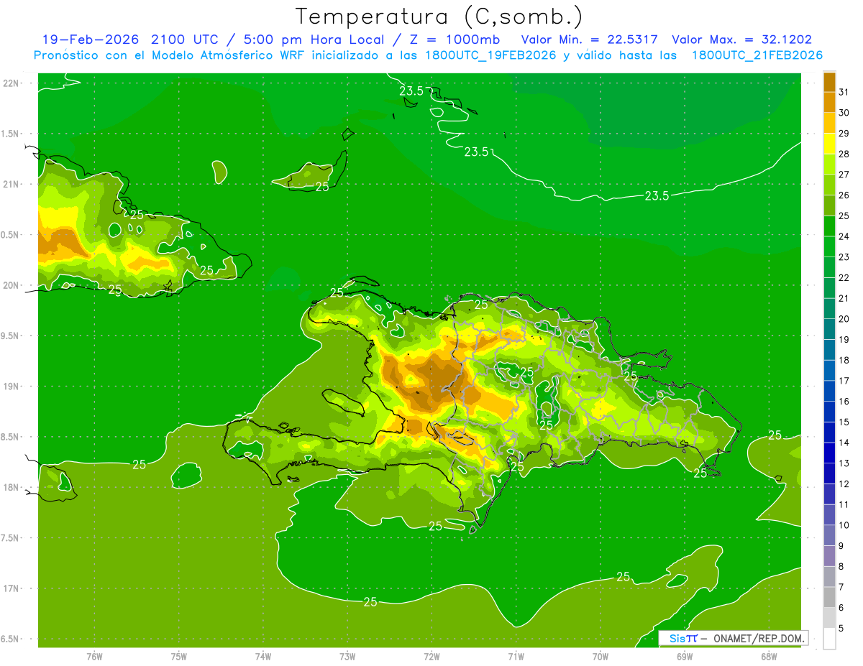Click the blue "Sis" logo text
The height and width of the screenshot is (666, 863).
click(677, 638)
